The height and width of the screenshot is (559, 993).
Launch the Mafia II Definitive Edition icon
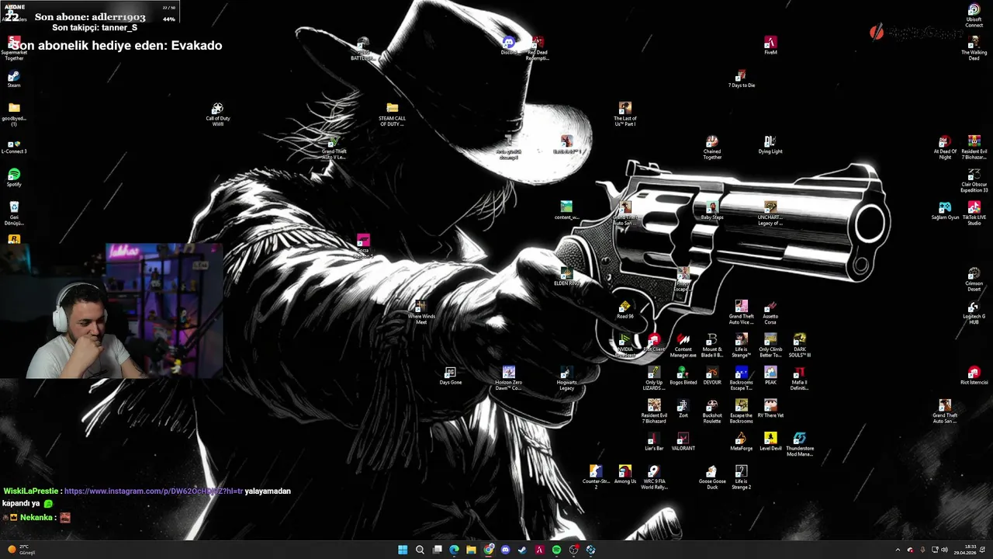tap(800, 379)
